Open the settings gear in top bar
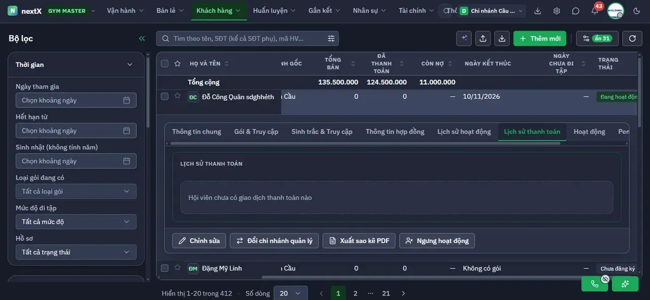650x300 pixels. click(557, 11)
